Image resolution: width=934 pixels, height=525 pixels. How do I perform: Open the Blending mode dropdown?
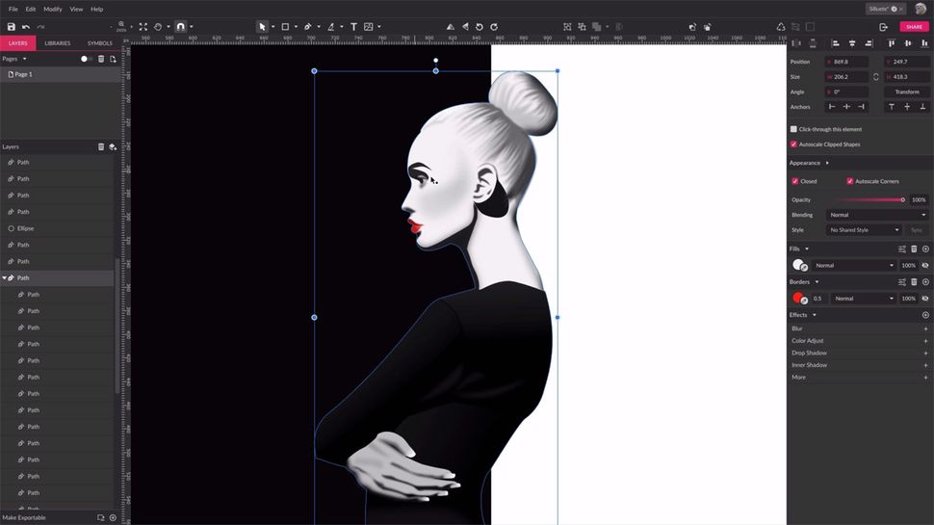(877, 215)
